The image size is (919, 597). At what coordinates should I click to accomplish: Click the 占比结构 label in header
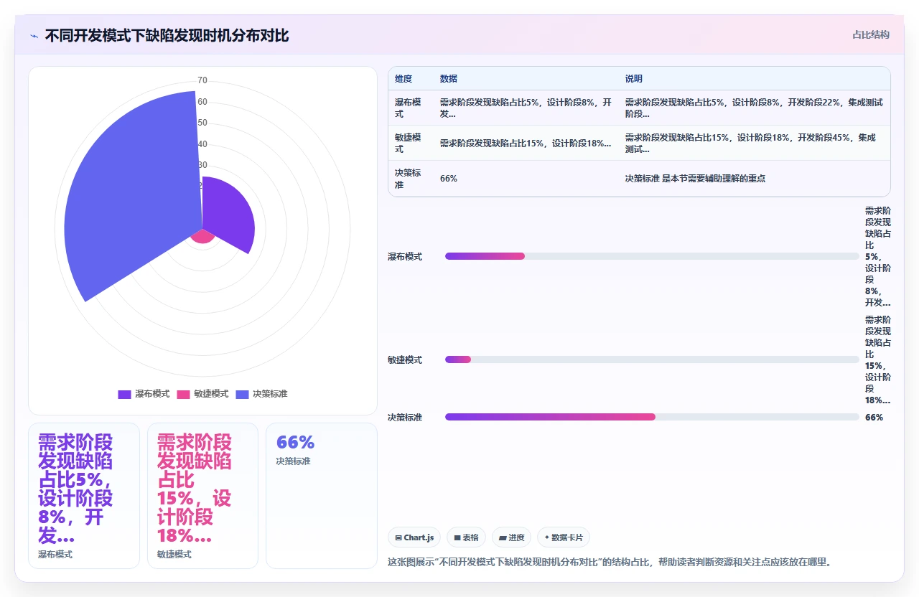[871, 34]
